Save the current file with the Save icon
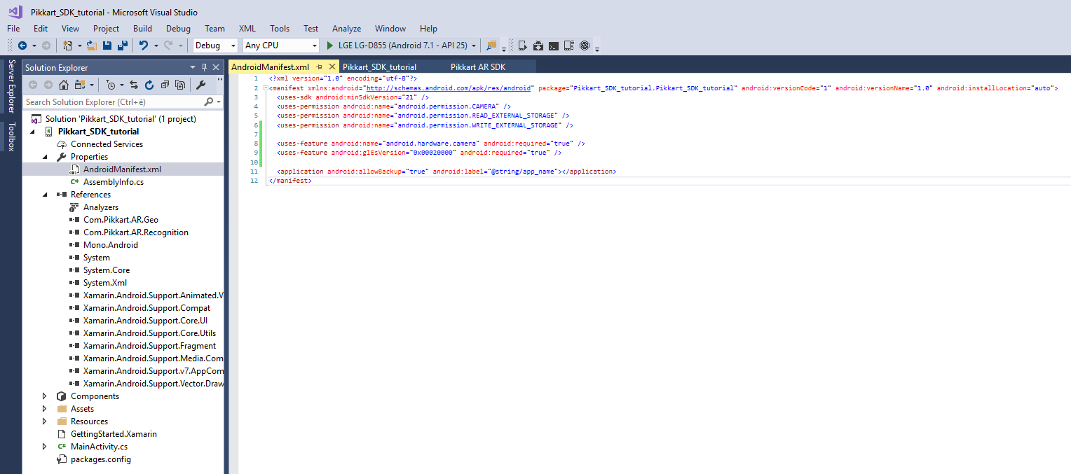The height and width of the screenshot is (474, 1071). pyautogui.click(x=107, y=46)
